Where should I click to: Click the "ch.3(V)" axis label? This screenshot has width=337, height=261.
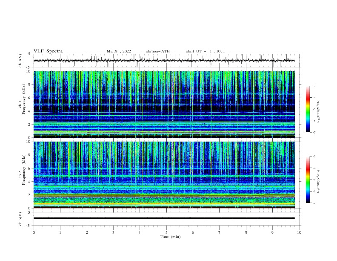(20, 219)
